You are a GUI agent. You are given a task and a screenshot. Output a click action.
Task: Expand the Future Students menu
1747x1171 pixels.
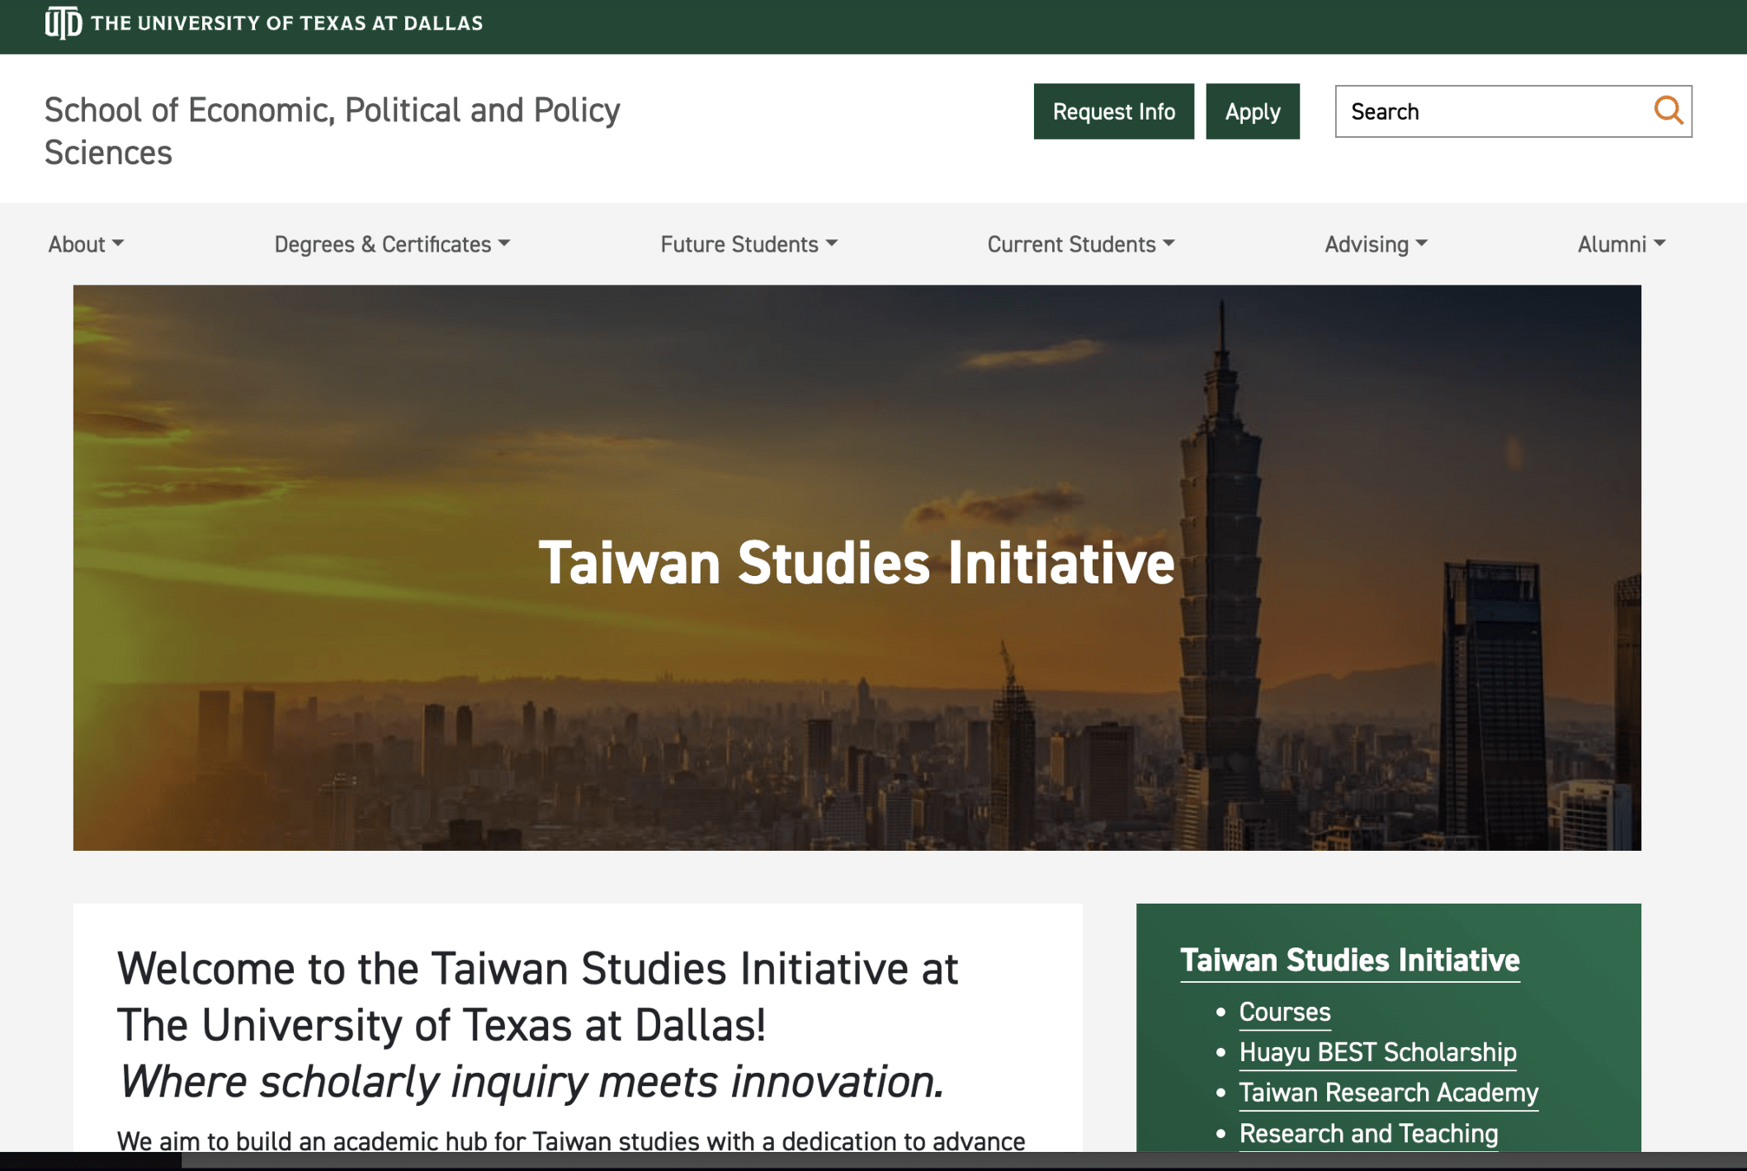click(749, 245)
